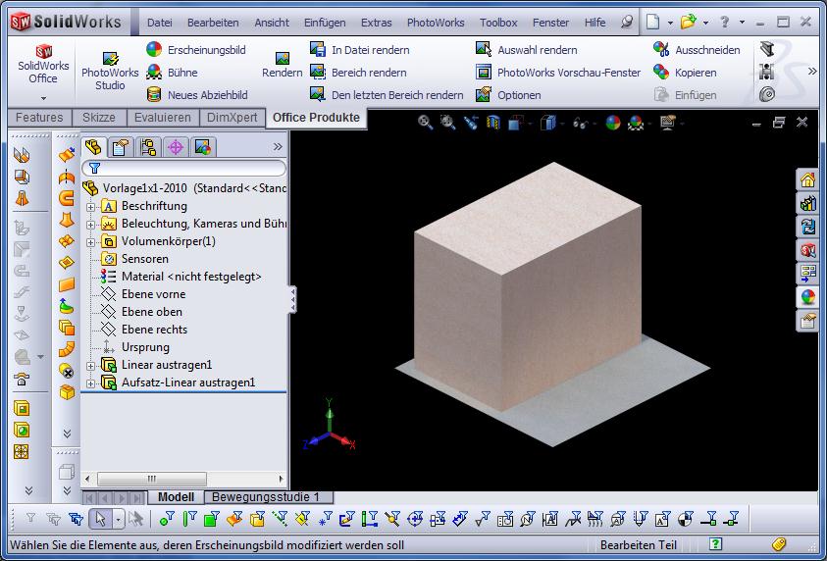Screen dimensions: 827x561
Task: Click Den letzten Bereich rendern
Action: pos(318,95)
